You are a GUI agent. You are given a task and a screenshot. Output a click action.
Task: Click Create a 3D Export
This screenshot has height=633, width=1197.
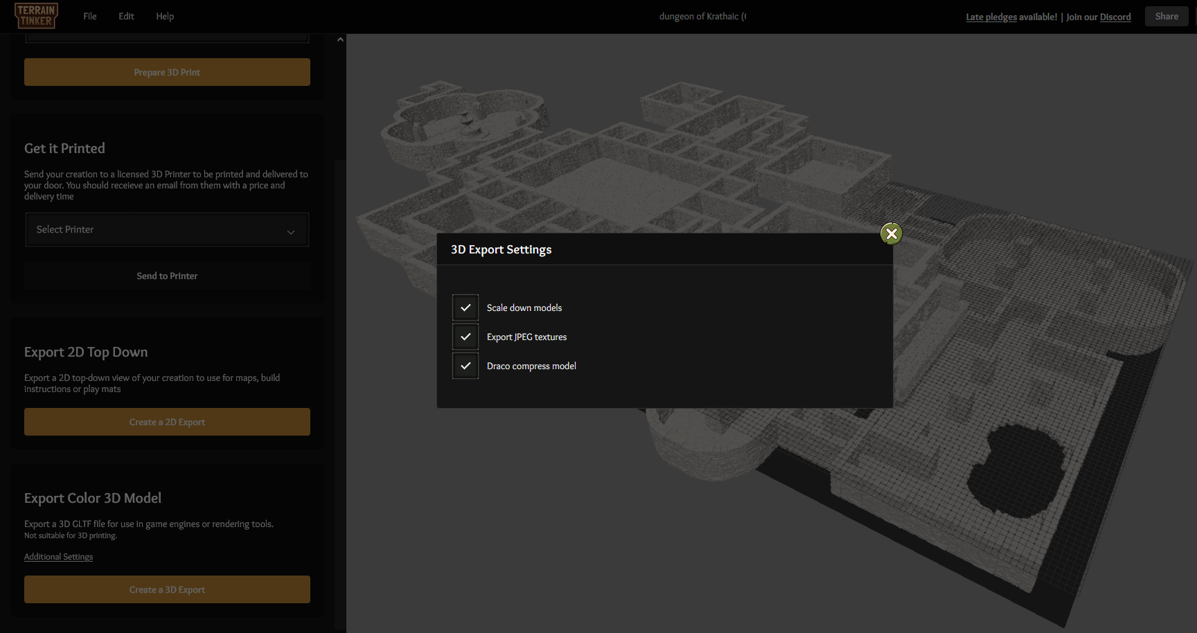[166, 589]
